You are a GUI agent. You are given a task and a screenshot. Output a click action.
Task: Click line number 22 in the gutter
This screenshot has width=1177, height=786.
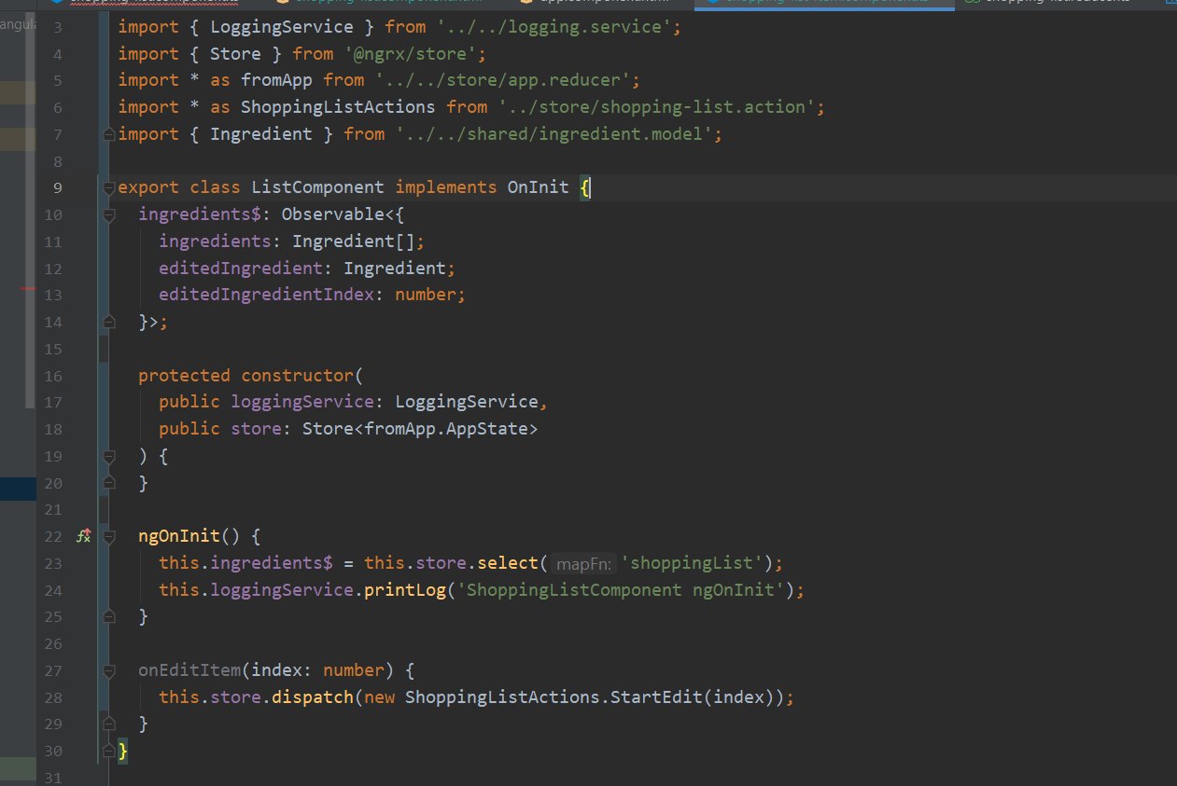click(52, 536)
